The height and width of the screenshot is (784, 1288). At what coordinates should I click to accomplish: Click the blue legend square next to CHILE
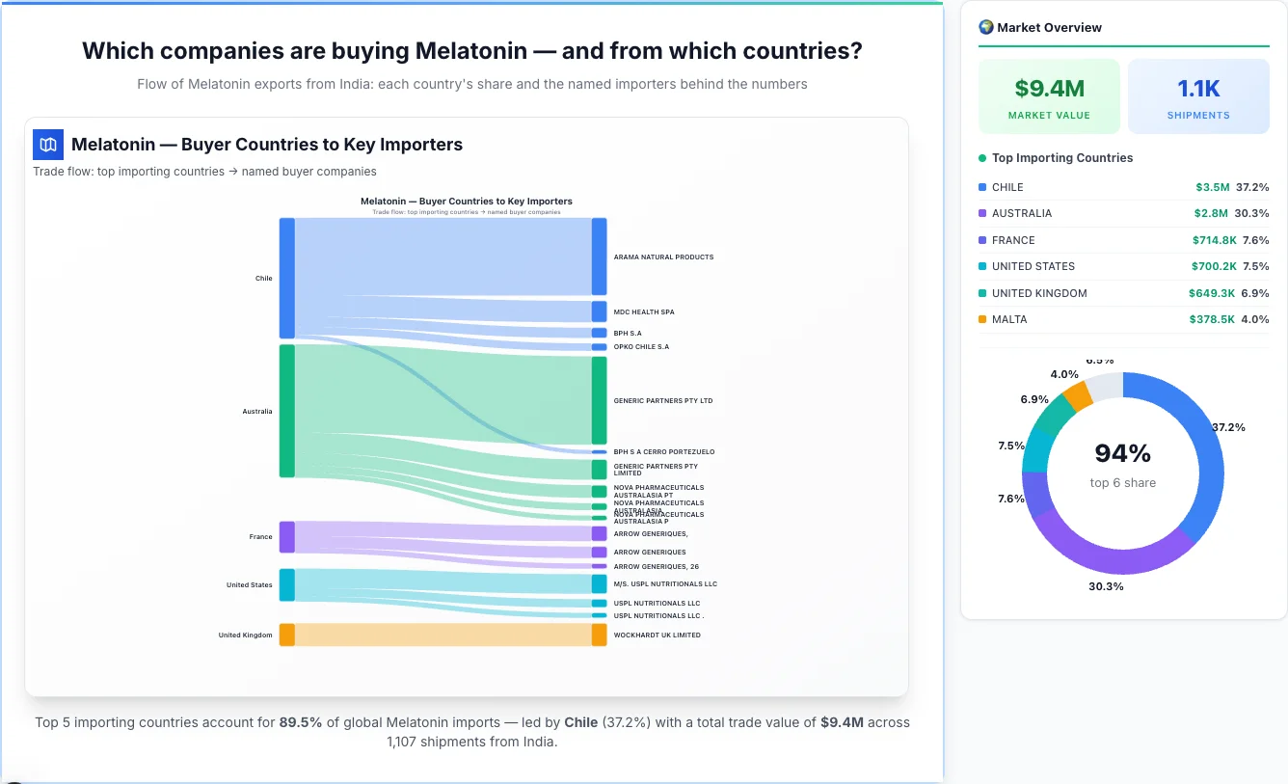click(x=982, y=186)
